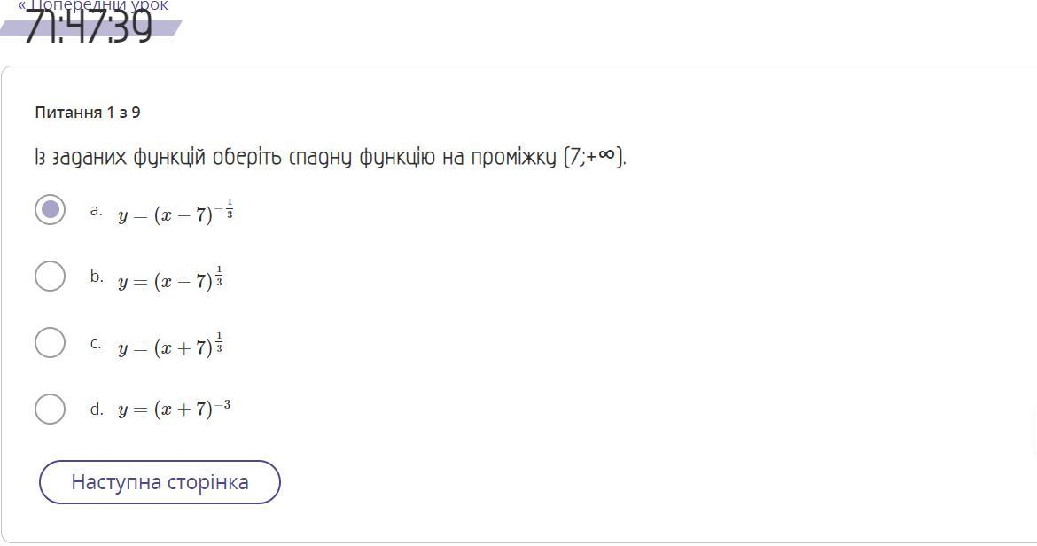Go to next page with 'Наступна сторінка'
Image resolution: width=1037 pixels, height=546 pixels.
coord(160,482)
